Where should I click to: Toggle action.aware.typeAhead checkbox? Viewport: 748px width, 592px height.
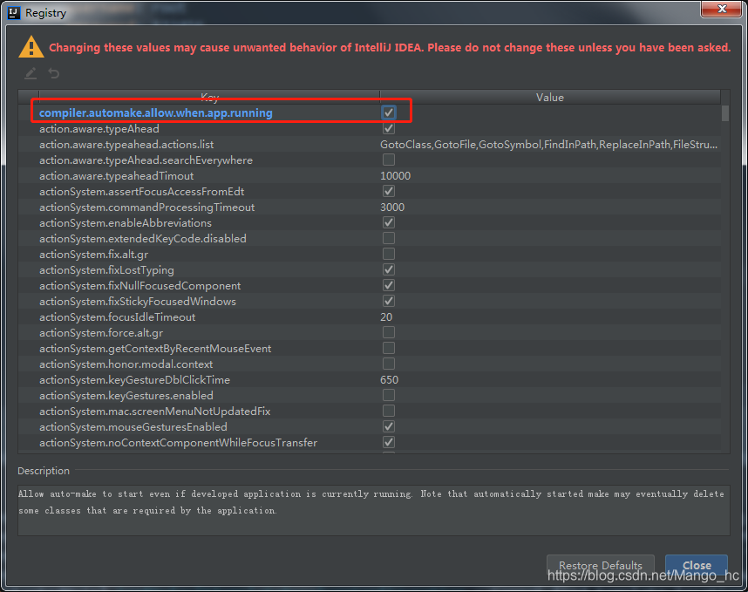[x=389, y=128]
